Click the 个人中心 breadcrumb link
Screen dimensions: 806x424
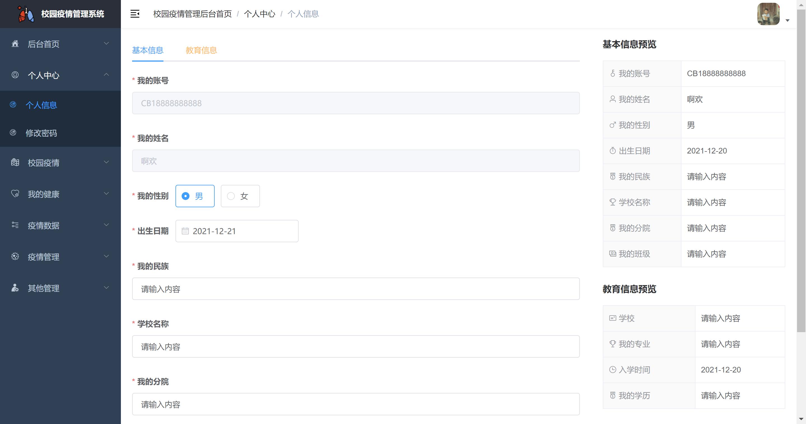(x=259, y=14)
